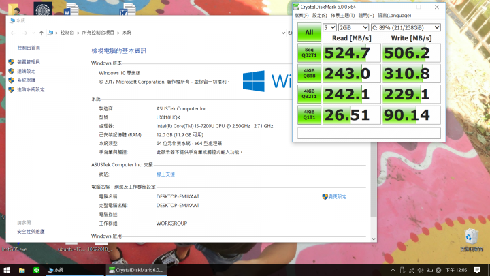Select the UX410UQK model text
The height and width of the screenshot is (276, 490).
tap(168, 117)
